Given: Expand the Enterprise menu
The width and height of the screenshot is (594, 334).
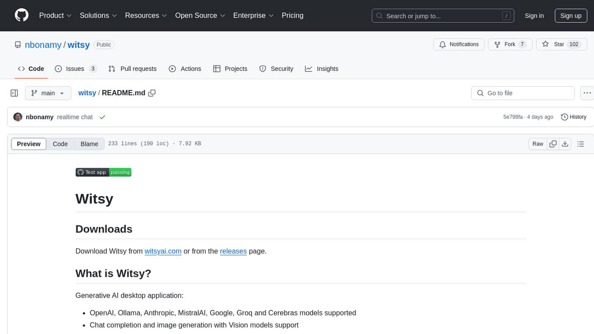Looking at the screenshot, I should (x=253, y=15).
